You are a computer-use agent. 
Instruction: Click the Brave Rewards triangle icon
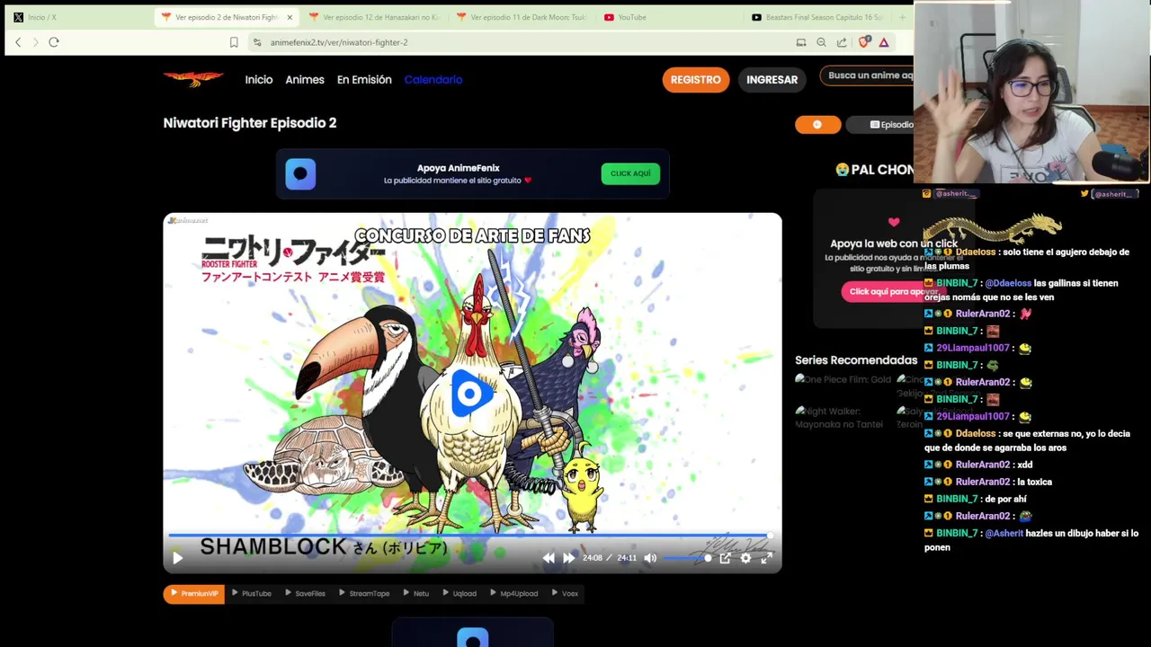(x=884, y=42)
